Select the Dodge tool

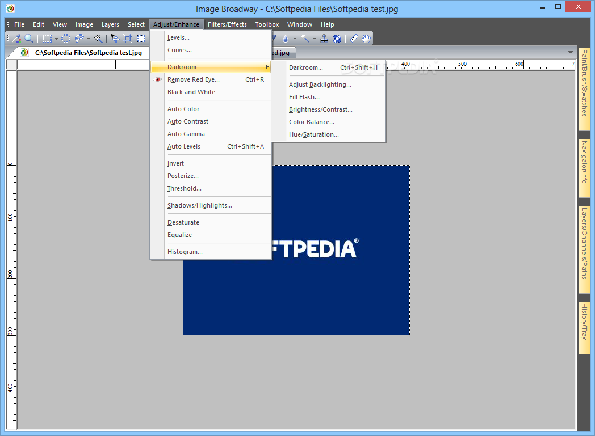[x=305, y=38]
